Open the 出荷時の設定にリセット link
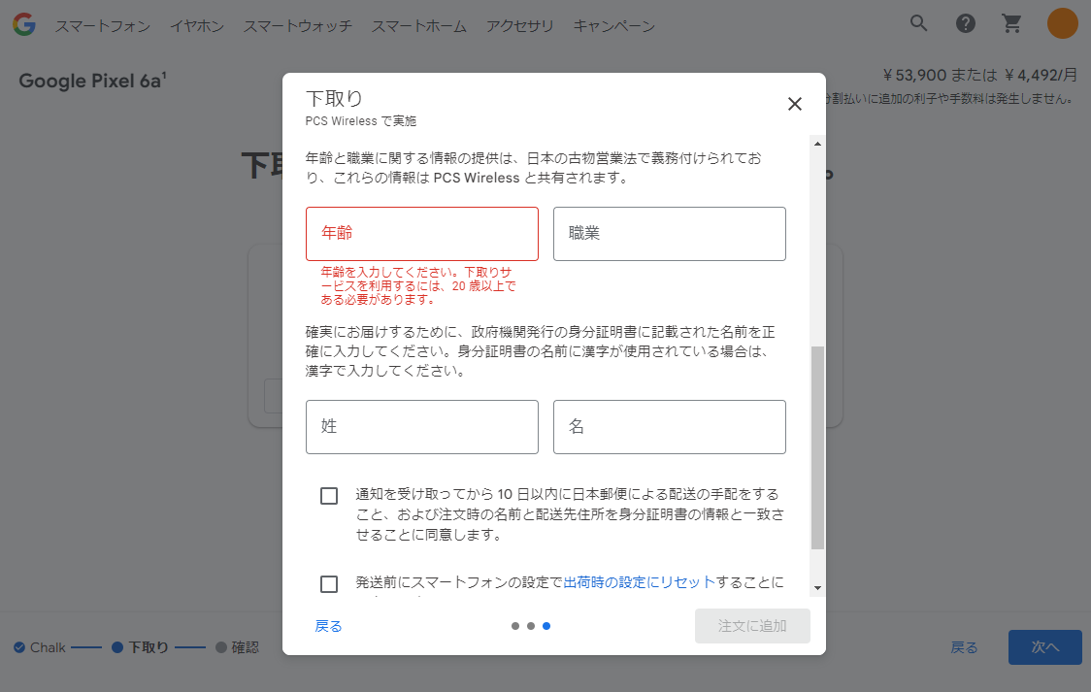1091x692 pixels. (x=640, y=582)
